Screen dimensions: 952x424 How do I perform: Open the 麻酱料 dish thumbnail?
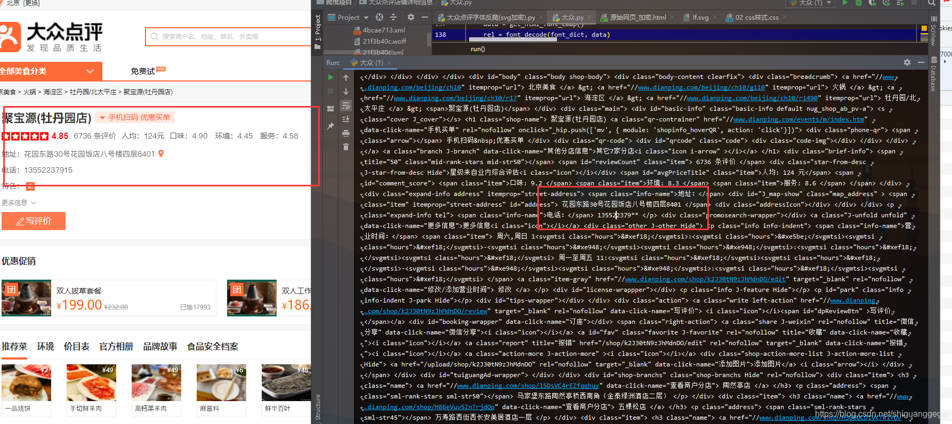(221, 382)
